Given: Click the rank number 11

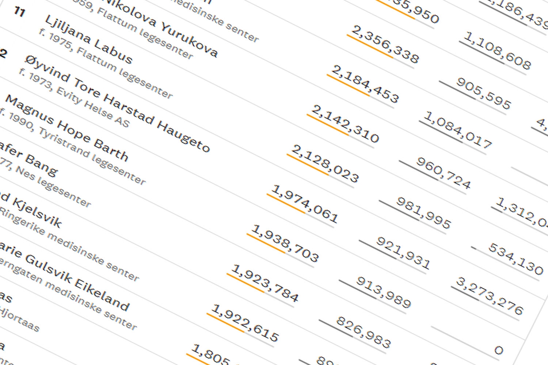Looking at the screenshot, I should 19,12.
